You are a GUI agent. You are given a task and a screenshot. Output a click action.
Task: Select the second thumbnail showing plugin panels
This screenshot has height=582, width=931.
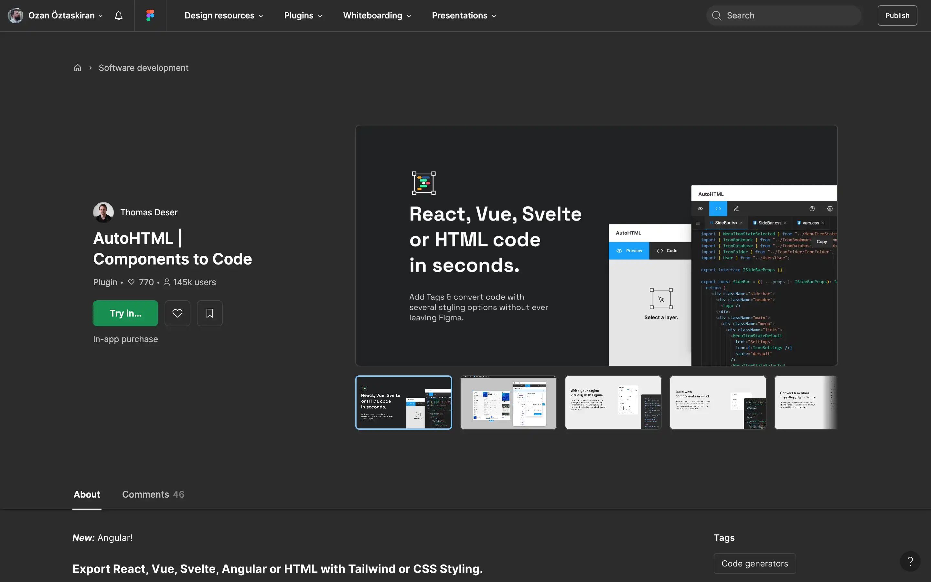[508, 402]
